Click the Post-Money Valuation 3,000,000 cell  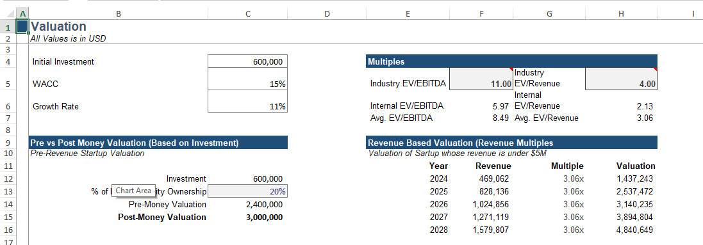coord(247,217)
